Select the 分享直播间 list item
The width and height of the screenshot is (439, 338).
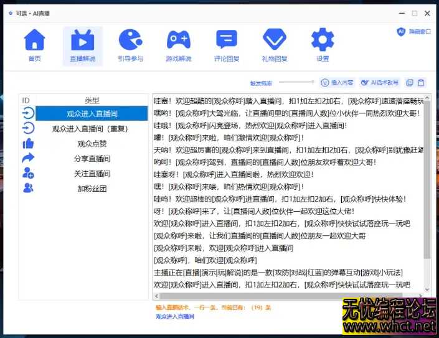pyautogui.click(x=92, y=159)
